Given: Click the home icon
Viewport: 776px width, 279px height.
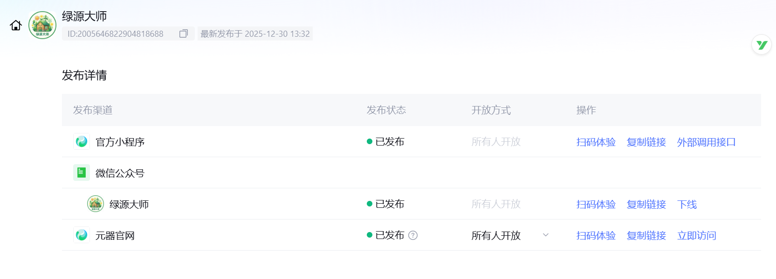Looking at the screenshot, I should [x=16, y=26].
